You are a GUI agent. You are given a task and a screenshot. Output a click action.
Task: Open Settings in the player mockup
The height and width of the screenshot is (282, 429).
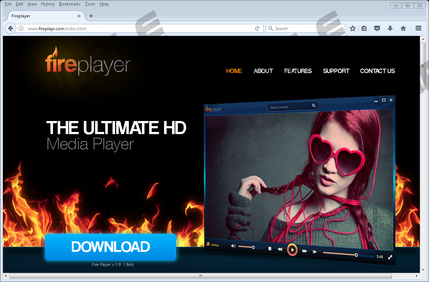pos(213,244)
